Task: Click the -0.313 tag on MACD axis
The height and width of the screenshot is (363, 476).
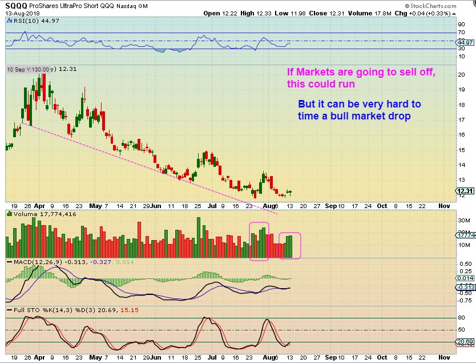Action: 465,288
